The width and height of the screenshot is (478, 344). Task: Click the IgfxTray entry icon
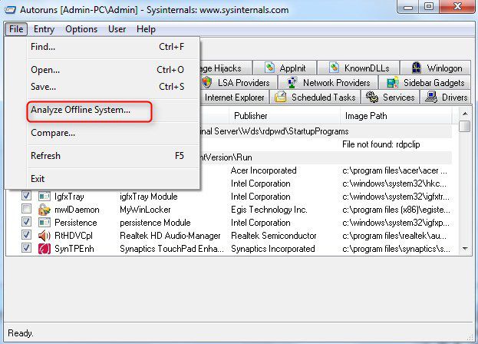point(45,196)
